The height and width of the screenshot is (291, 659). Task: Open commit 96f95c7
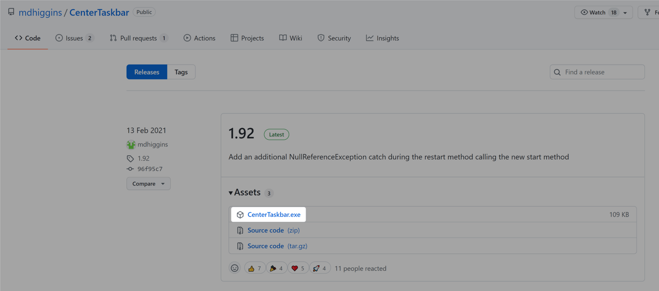(150, 169)
